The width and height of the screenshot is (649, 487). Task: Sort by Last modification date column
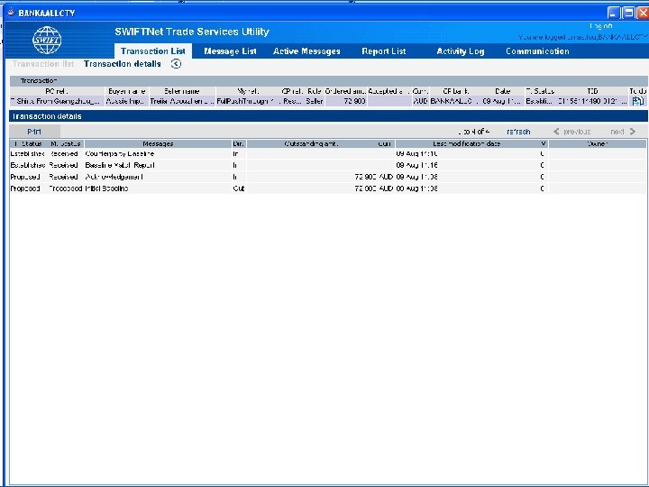pos(467,143)
